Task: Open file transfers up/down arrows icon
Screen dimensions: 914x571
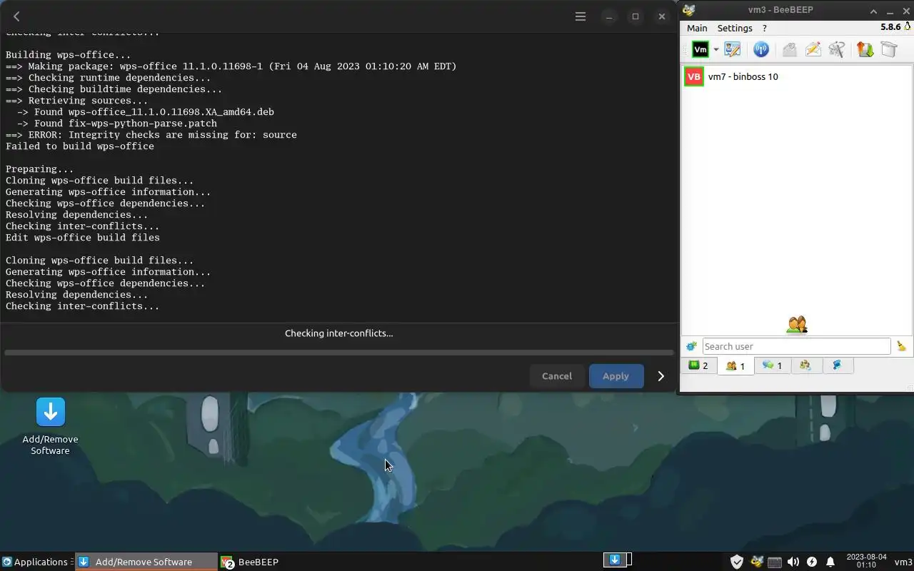Action: coord(865,49)
